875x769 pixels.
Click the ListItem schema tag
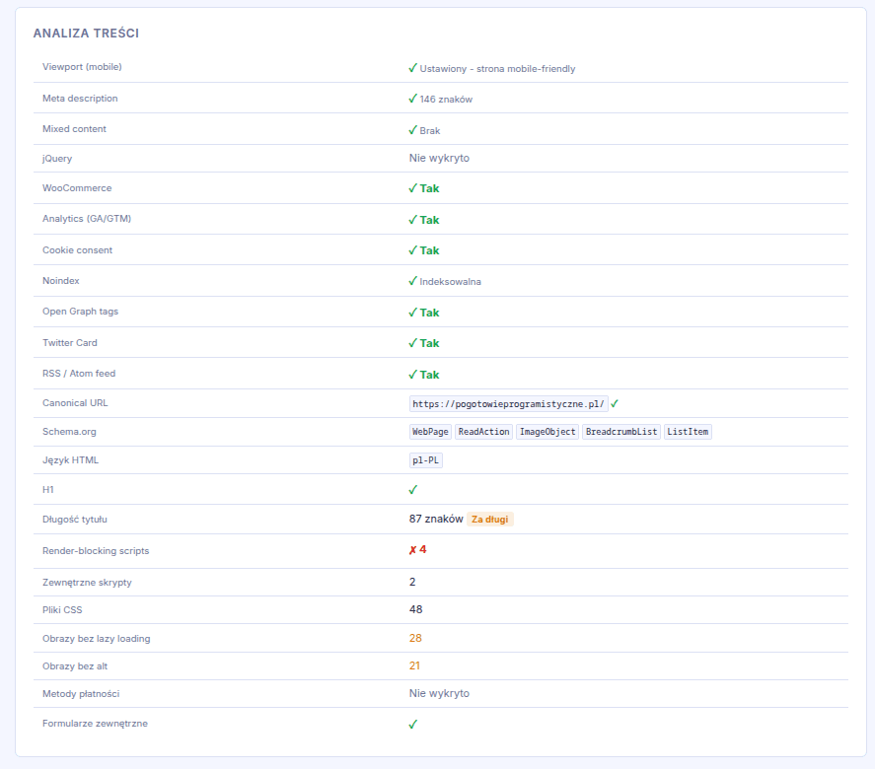688,432
